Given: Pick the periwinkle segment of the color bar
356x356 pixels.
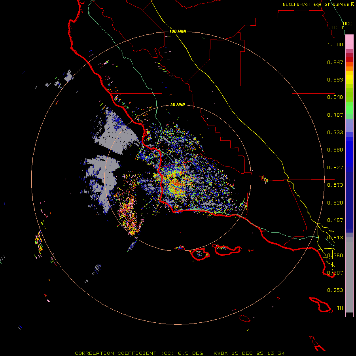Looking at the screenshot, I should tap(349, 125).
